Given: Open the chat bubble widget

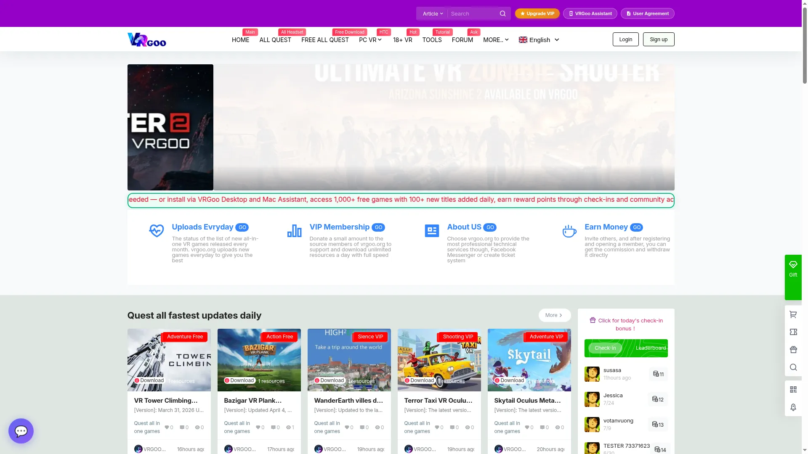Looking at the screenshot, I should (x=21, y=431).
